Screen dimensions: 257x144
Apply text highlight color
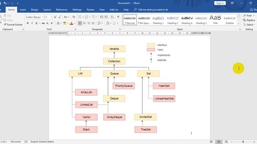(65, 23)
